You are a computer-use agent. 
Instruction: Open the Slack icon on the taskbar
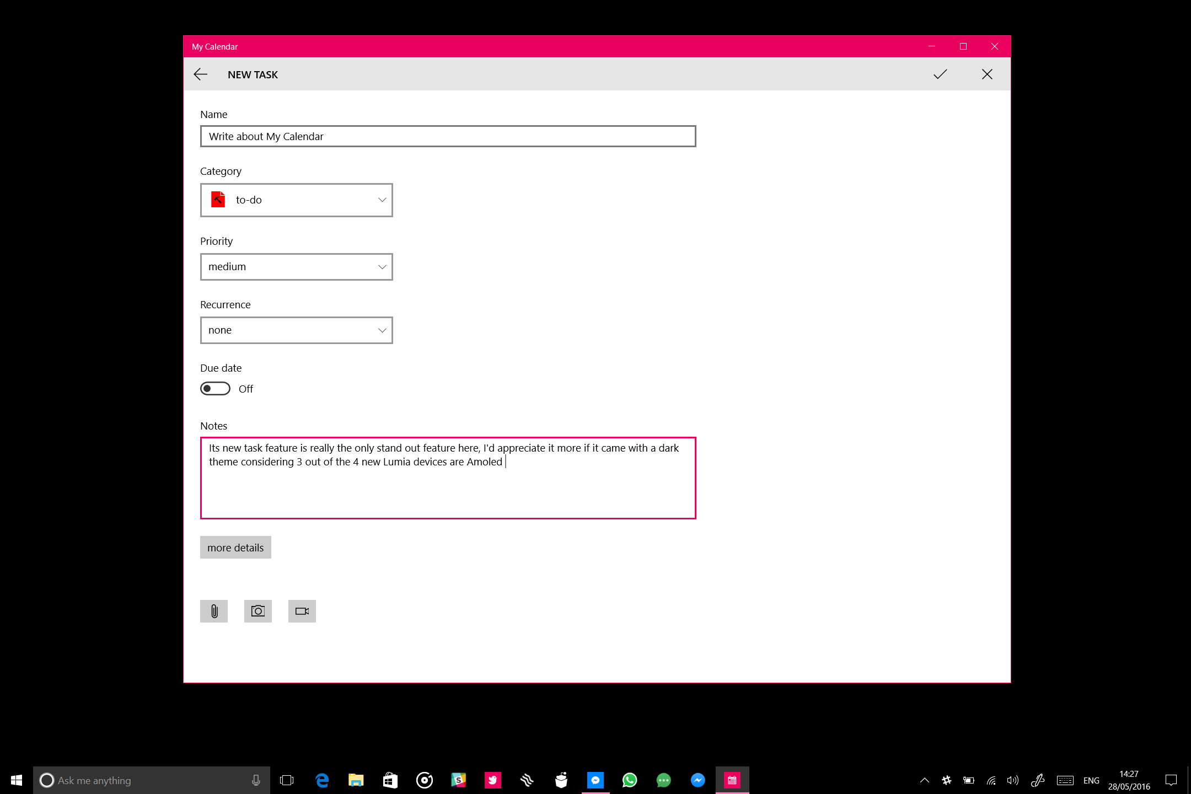click(459, 780)
